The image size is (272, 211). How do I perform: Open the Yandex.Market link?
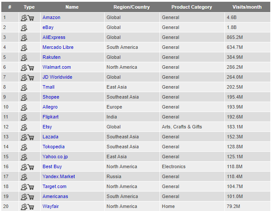click(x=58, y=177)
